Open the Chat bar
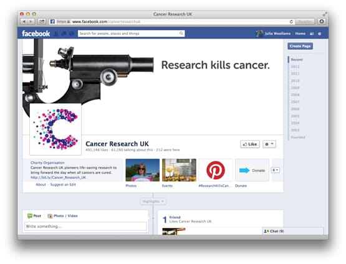Screen dimensions: 346x264 (x=293, y=231)
